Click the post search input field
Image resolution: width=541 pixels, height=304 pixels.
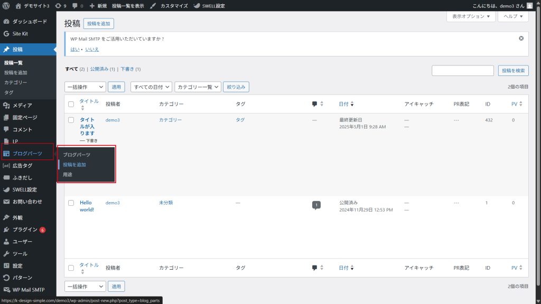462,71
